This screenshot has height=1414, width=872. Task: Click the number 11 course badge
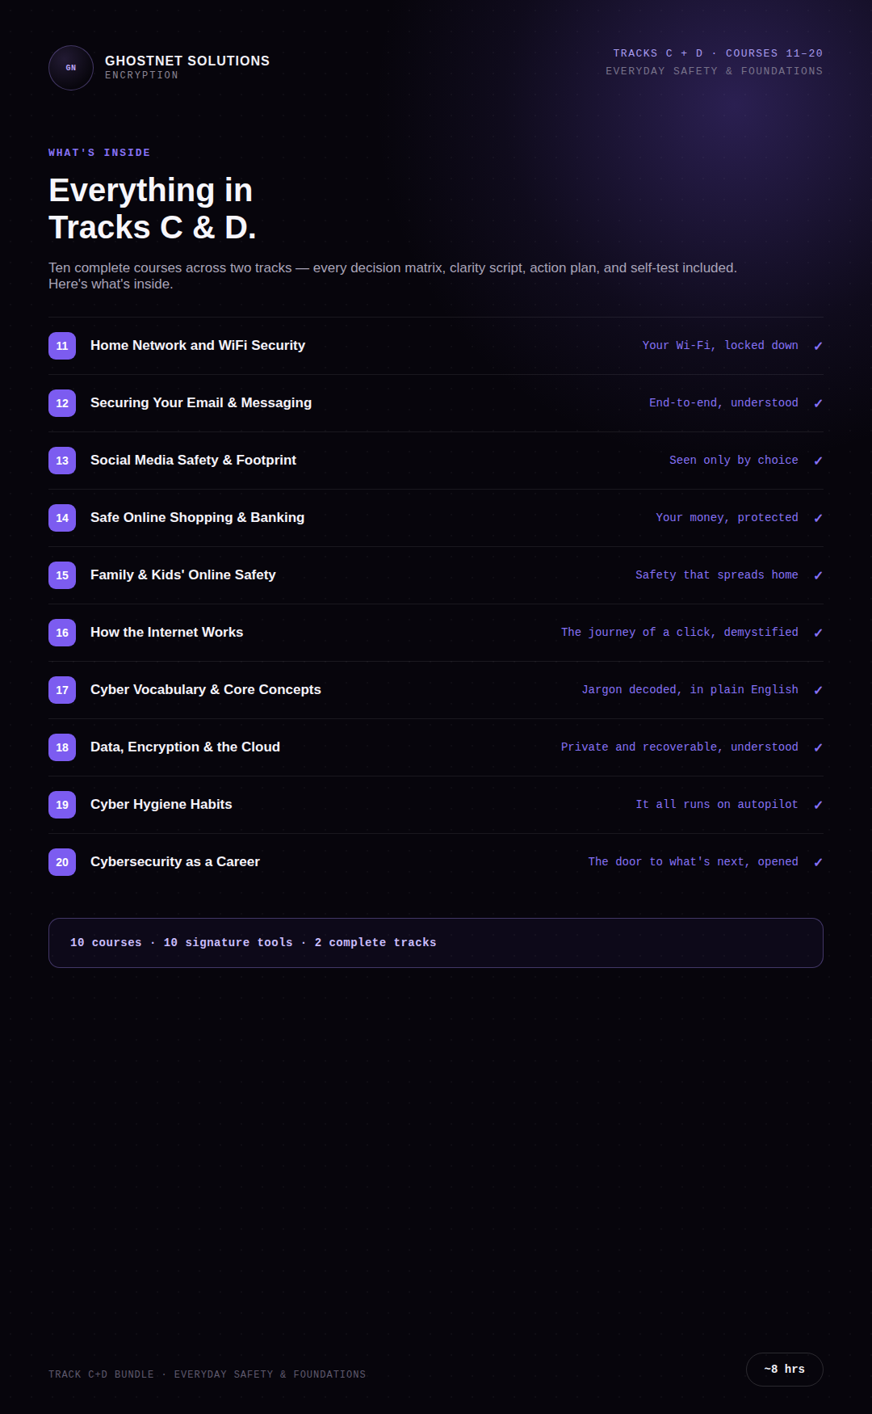coord(62,346)
